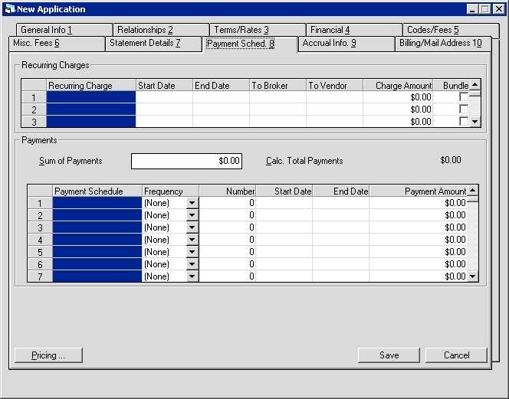Minimize the New Application window
This screenshot has width=509, height=399.
tap(472, 9)
